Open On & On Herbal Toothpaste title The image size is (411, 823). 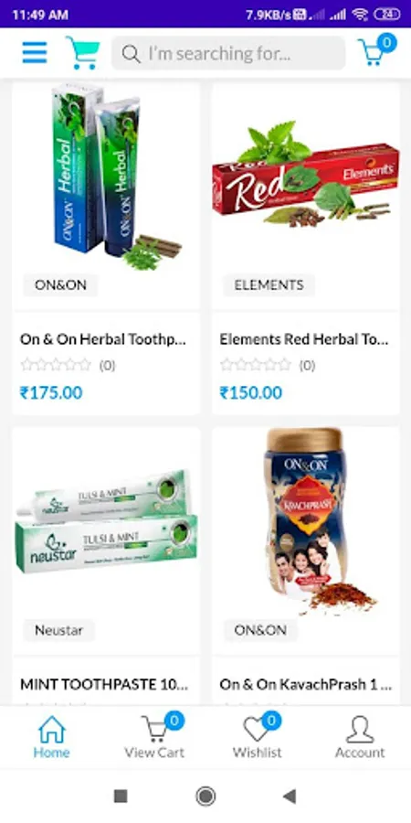tap(103, 339)
